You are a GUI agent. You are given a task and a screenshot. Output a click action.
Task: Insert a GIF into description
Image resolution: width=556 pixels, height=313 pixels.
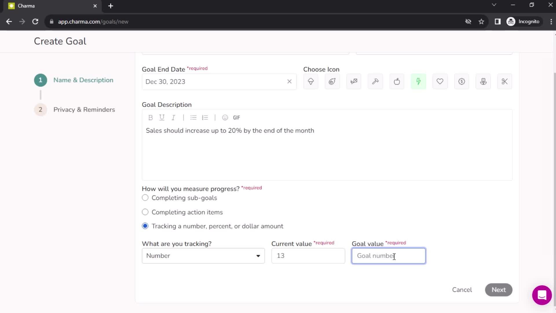[237, 117]
